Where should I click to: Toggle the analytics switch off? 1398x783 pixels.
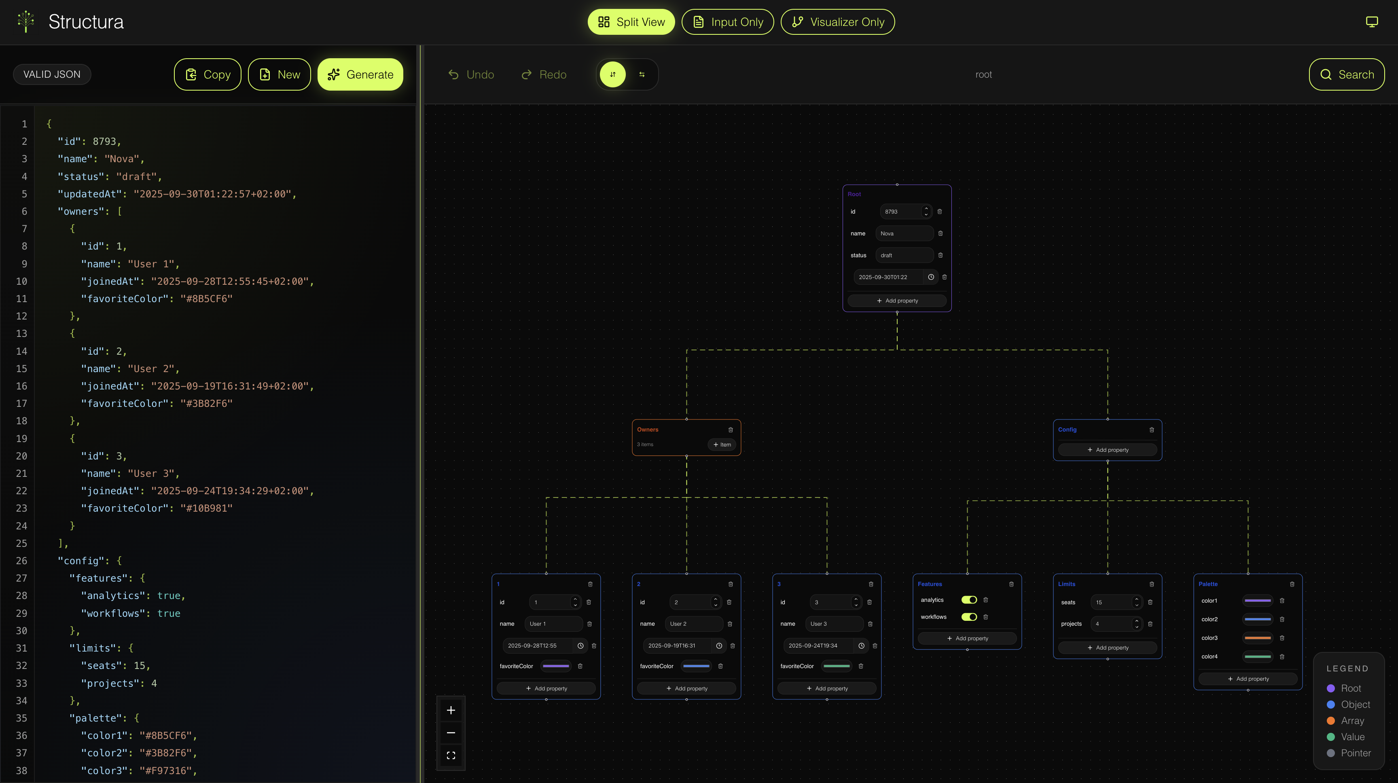click(969, 600)
